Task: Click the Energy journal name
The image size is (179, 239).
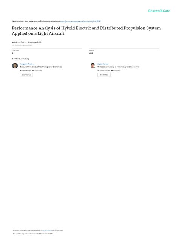Action: tap(23, 42)
